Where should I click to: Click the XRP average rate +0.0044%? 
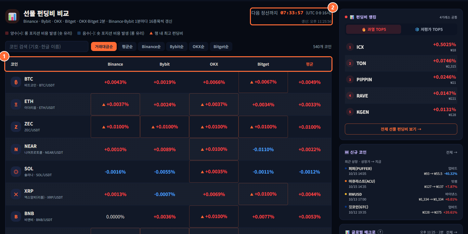pos(310,194)
